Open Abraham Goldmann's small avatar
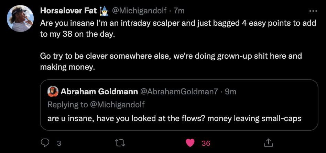326x153 pixels. point(53,92)
